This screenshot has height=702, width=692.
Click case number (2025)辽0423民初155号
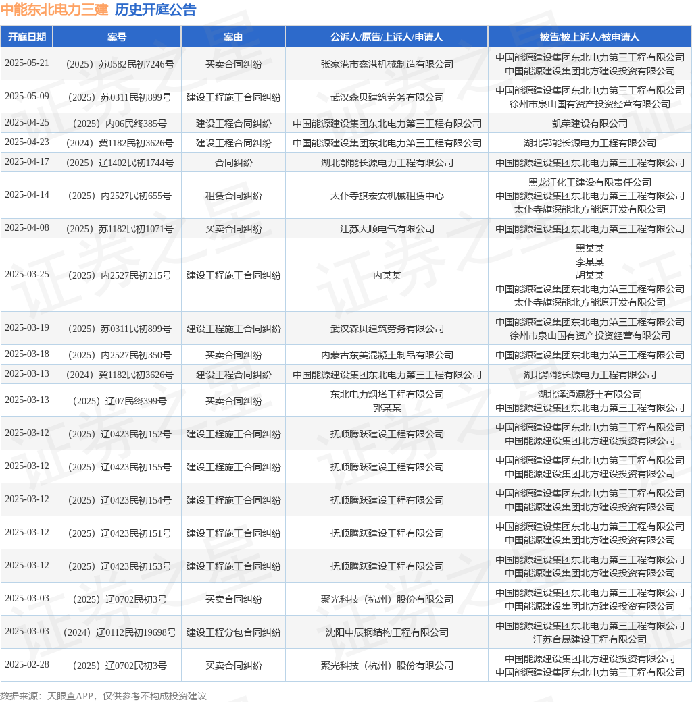click(120, 467)
